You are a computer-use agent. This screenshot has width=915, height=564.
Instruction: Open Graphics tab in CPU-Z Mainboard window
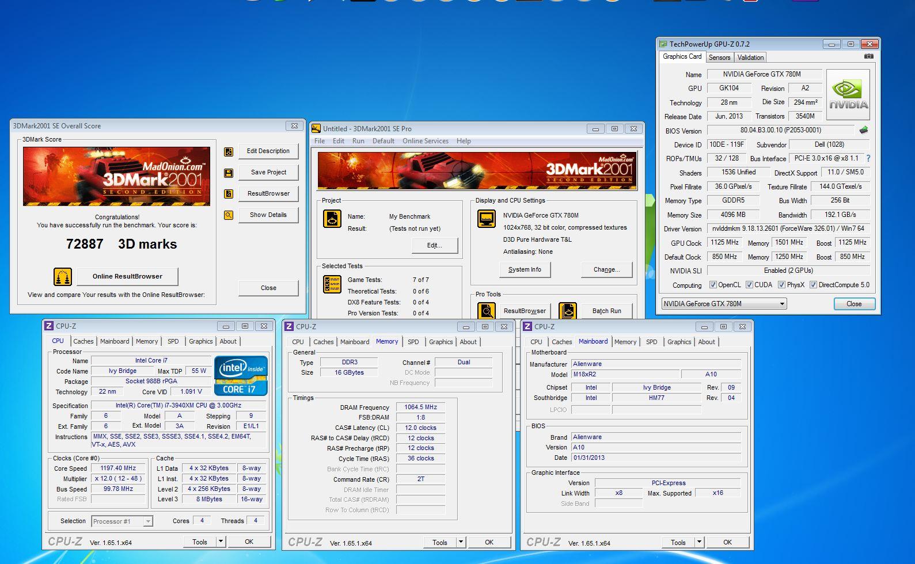point(679,342)
